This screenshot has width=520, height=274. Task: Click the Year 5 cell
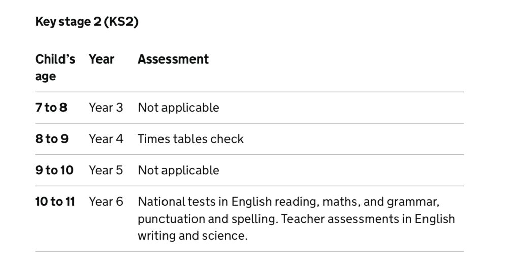point(106,170)
